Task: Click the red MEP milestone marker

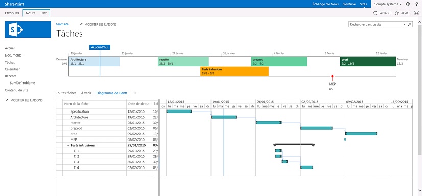Action: (332, 76)
